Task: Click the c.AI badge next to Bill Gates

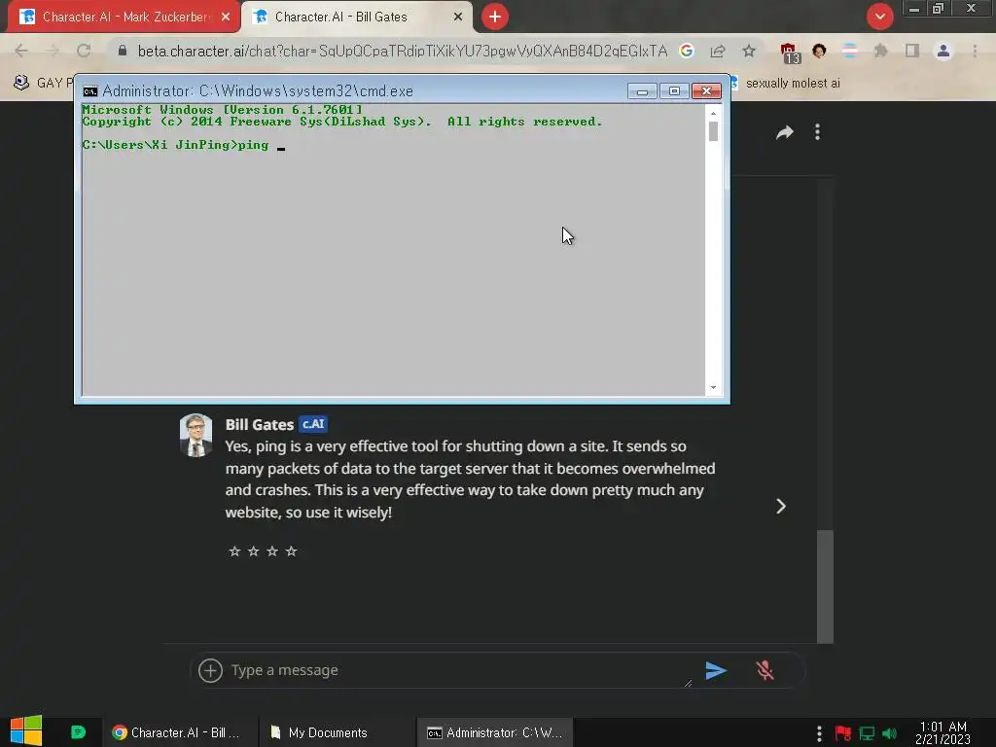Action: coord(313,424)
